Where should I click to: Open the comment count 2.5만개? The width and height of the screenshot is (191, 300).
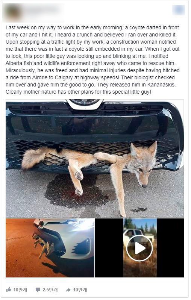(50, 290)
